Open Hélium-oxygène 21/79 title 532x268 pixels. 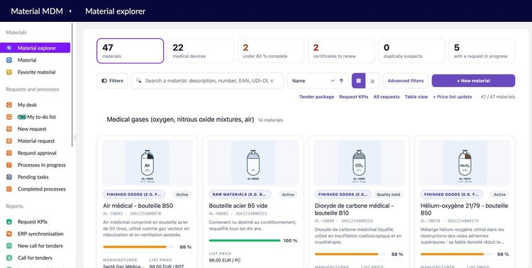point(465,209)
